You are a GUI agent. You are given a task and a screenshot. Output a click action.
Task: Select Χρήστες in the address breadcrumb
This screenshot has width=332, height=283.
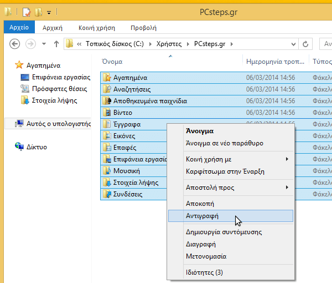169,44
